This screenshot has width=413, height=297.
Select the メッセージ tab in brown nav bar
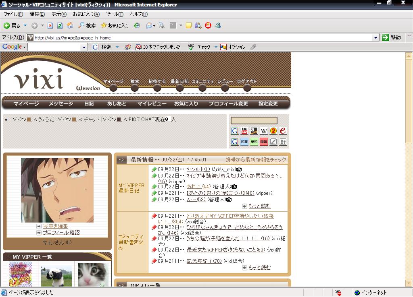click(x=61, y=103)
